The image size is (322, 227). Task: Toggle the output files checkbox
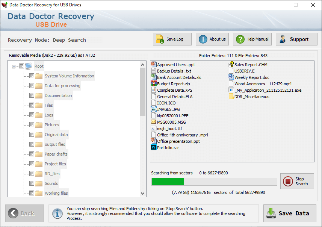coord(32,144)
